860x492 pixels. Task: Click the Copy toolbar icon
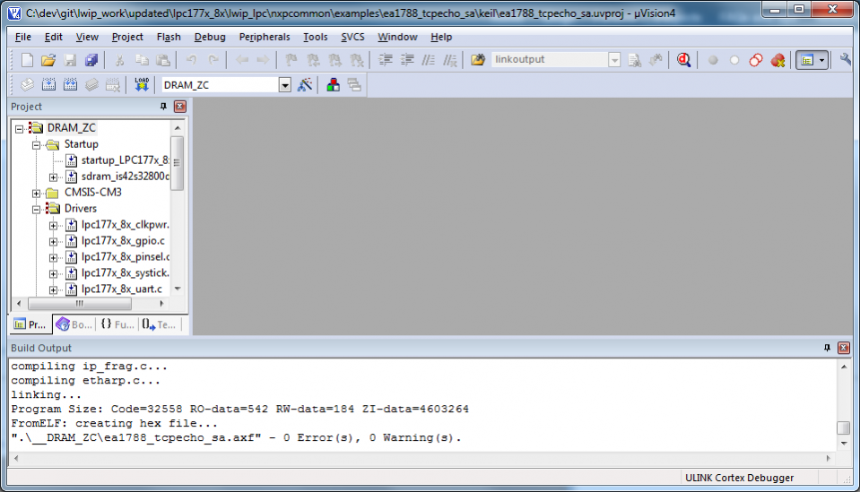[142, 60]
